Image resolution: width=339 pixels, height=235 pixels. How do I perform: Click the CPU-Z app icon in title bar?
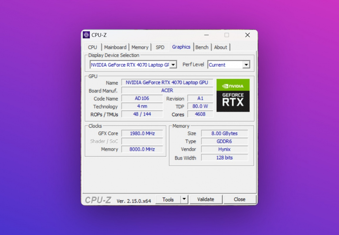(86, 35)
